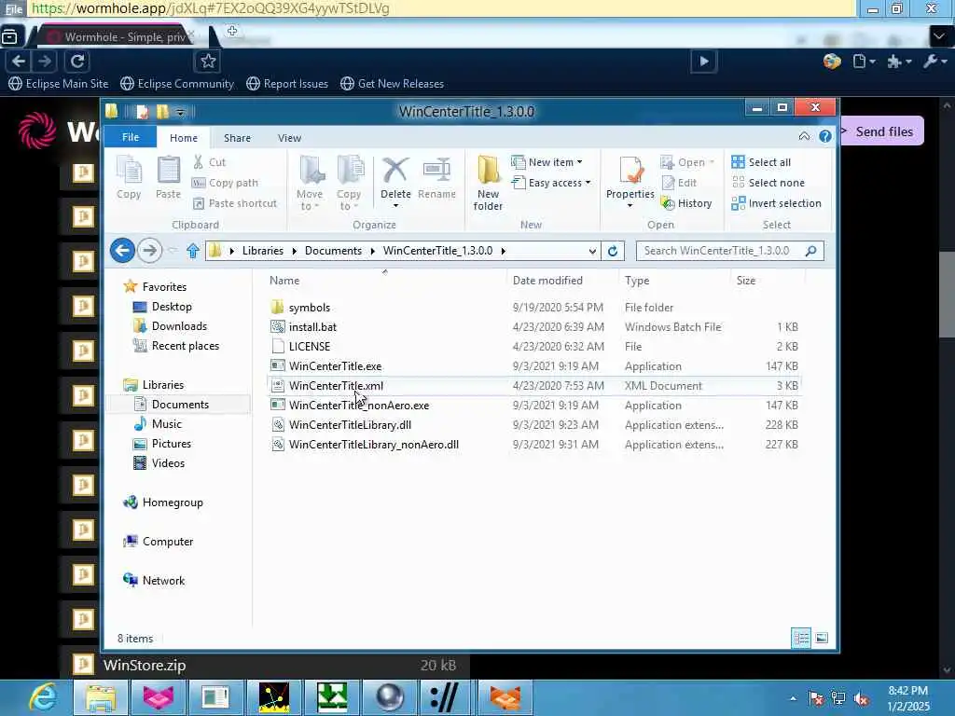Collapse the ribbon with chevron
Image resolution: width=955 pixels, height=716 pixels.
click(804, 136)
